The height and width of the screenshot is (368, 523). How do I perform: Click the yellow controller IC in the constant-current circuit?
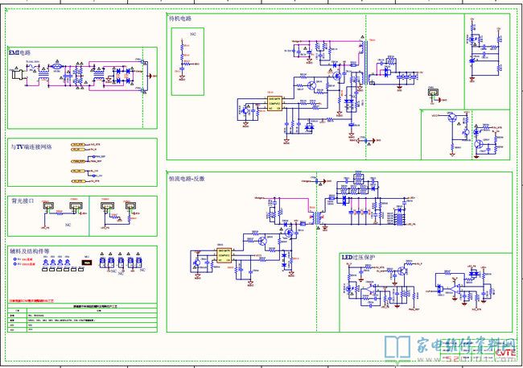[224, 255]
